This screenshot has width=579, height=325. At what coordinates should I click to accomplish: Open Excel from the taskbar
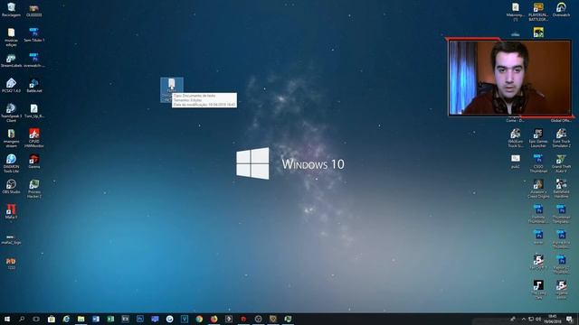tap(110, 319)
